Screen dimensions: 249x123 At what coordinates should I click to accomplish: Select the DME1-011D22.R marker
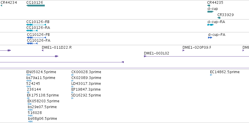[42, 50]
